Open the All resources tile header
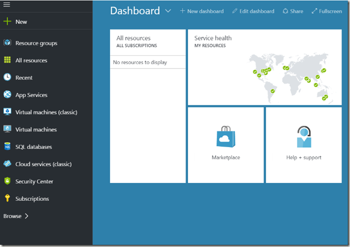 tap(134, 38)
